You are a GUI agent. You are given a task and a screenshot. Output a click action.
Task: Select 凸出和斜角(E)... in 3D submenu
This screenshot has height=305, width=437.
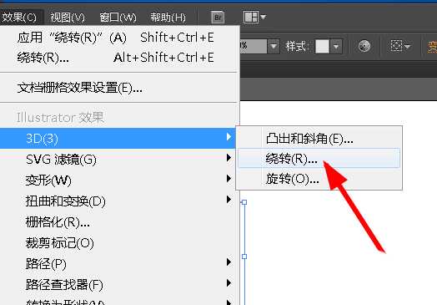point(319,138)
